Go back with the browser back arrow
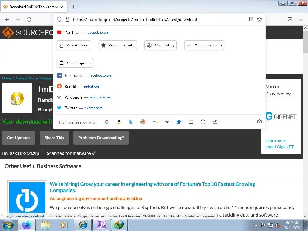The width and height of the screenshot is (308, 231). click(7, 20)
